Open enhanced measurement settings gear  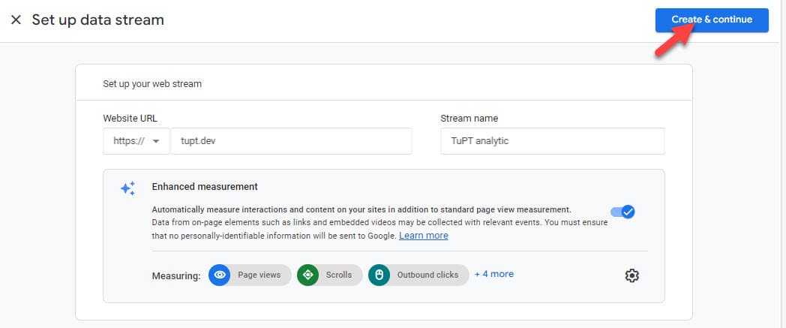pos(631,275)
